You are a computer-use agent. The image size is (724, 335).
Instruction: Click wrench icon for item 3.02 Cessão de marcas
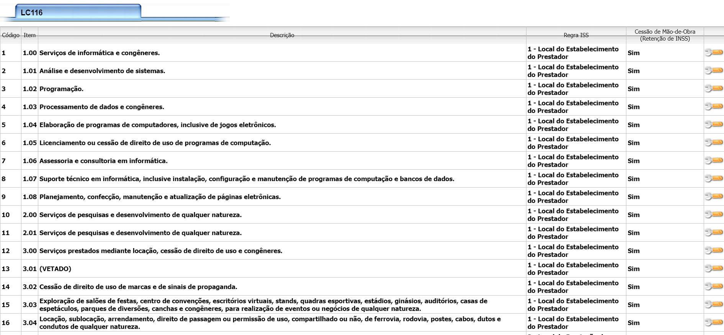(714, 286)
